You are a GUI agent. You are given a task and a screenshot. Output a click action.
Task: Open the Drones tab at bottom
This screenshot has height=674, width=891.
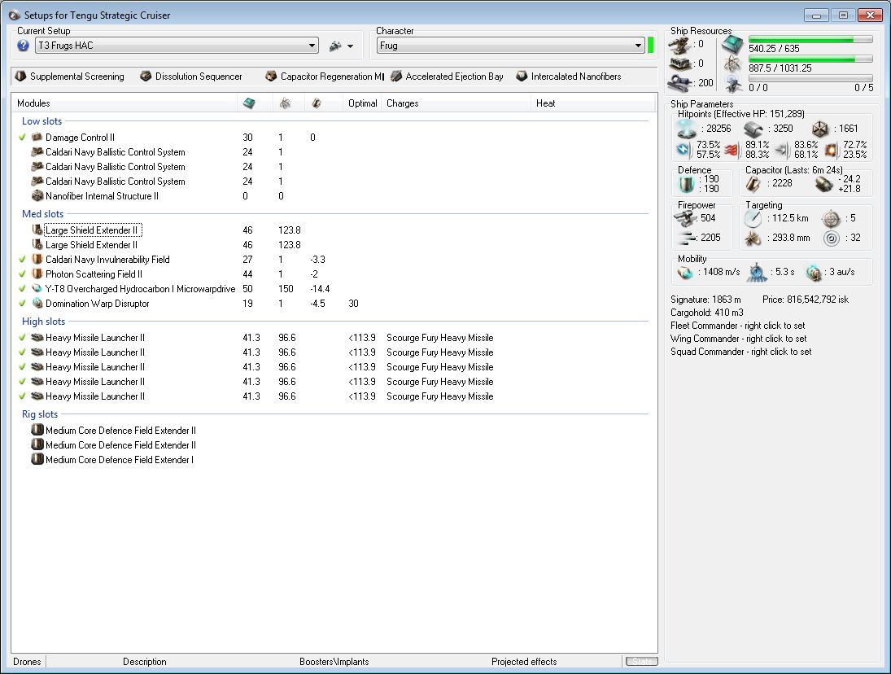pos(28,662)
